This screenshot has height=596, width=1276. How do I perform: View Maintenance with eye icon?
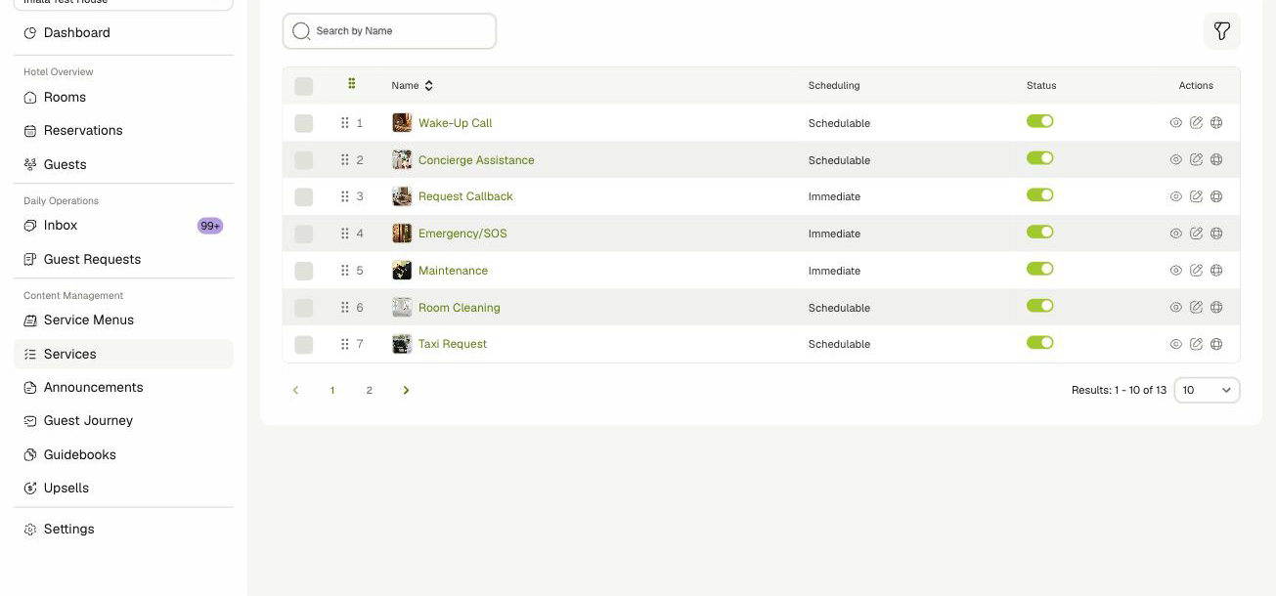point(1176,271)
